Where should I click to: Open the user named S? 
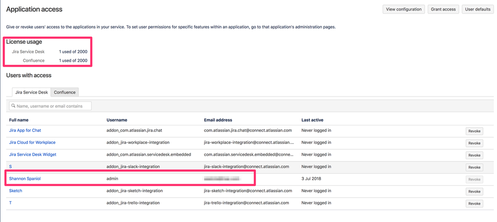10,166
